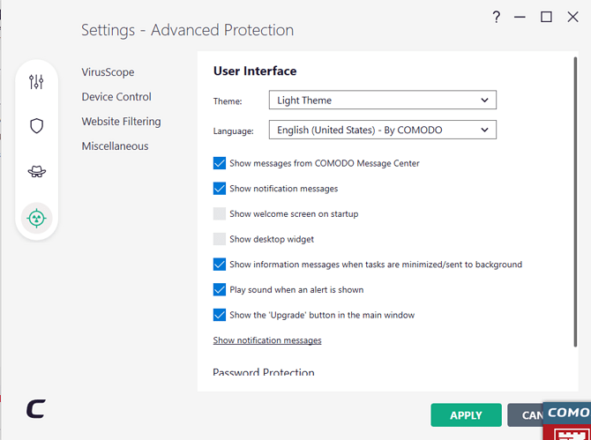This screenshot has width=591, height=440.
Task: Open Website Filtering settings
Action: pyautogui.click(x=122, y=122)
